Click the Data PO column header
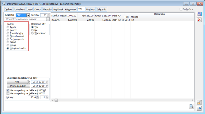 (118, 16)
